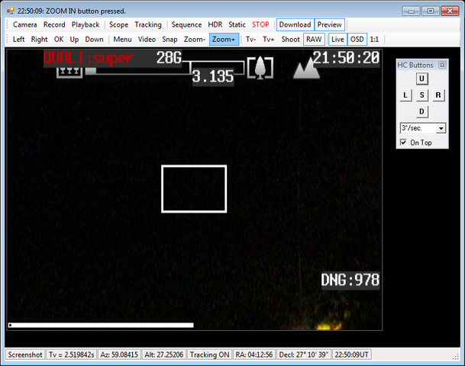The height and width of the screenshot is (366, 465).
Task: Uncheck the On Top checkbox
Action: pos(403,143)
